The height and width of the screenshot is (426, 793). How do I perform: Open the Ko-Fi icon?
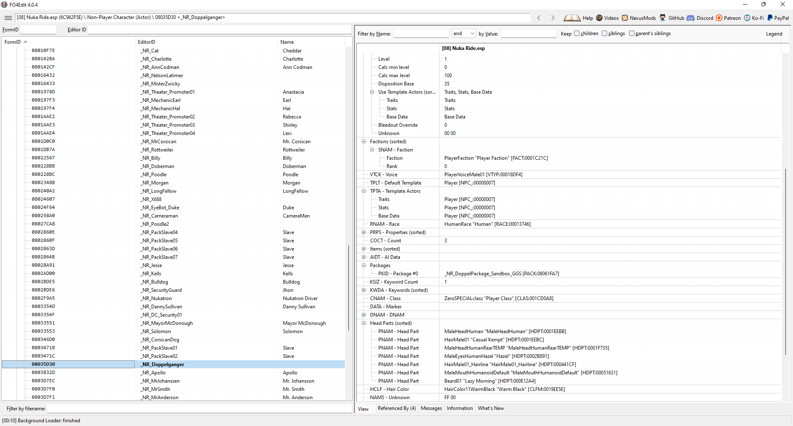point(747,18)
